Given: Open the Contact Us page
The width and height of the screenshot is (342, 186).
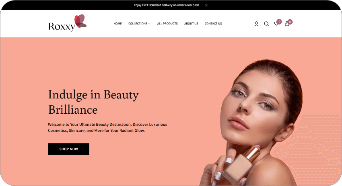Looking at the screenshot, I should (213, 24).
